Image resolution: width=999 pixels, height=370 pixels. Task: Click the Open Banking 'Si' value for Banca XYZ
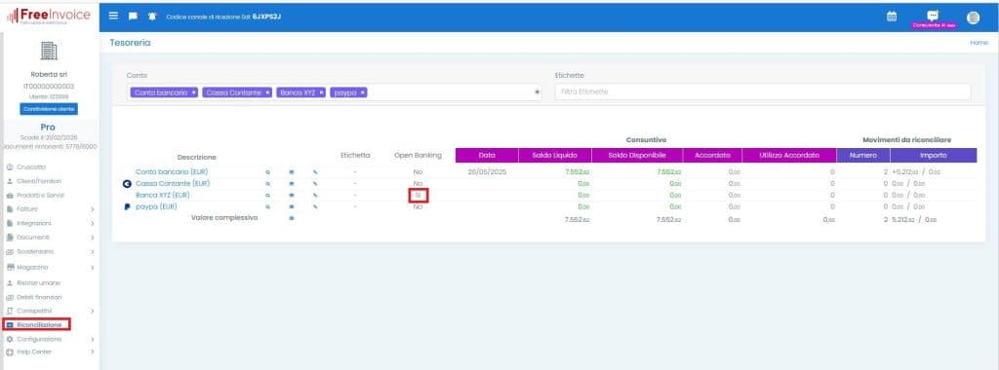pyautogui.click(x=418, y=195)
